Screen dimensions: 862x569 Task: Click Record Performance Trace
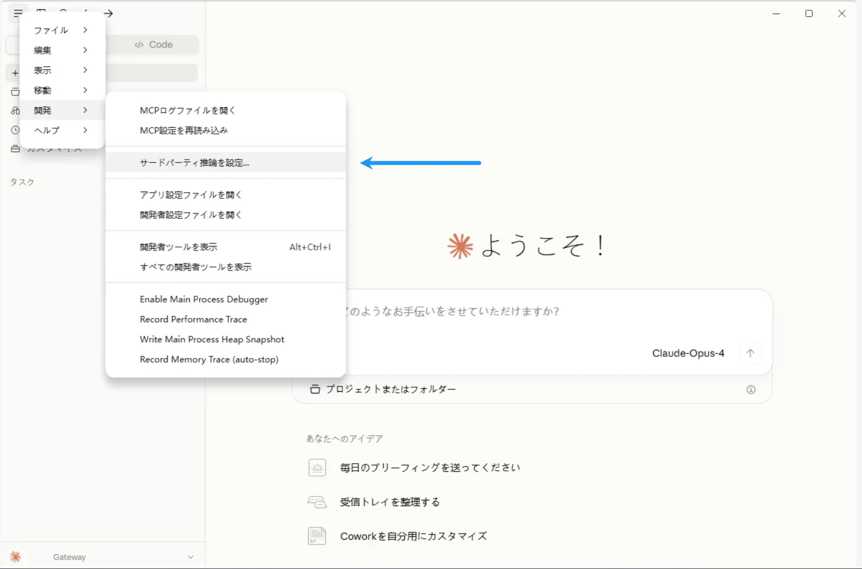coord(226,319)
